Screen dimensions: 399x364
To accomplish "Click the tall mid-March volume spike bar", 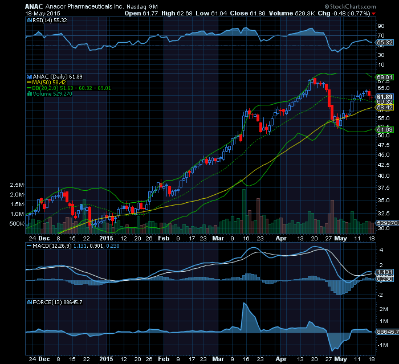I will pyautogui.click(x=244, y=211).
